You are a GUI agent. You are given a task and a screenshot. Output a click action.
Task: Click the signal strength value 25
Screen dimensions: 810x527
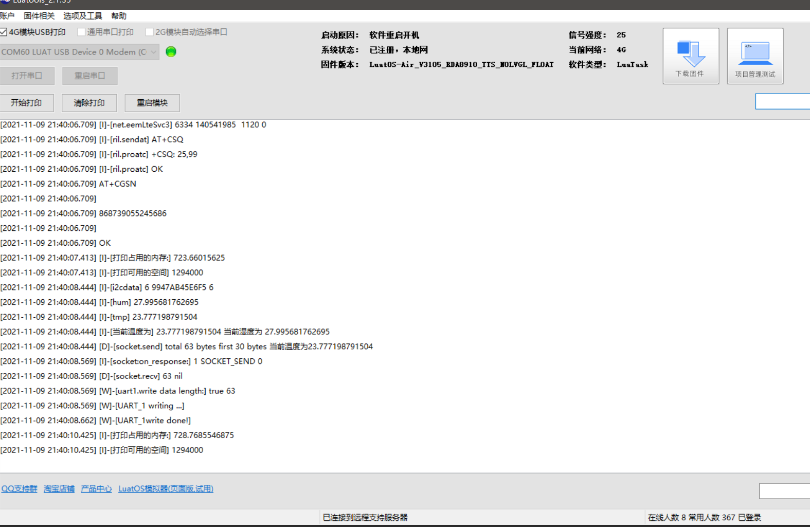621,35
